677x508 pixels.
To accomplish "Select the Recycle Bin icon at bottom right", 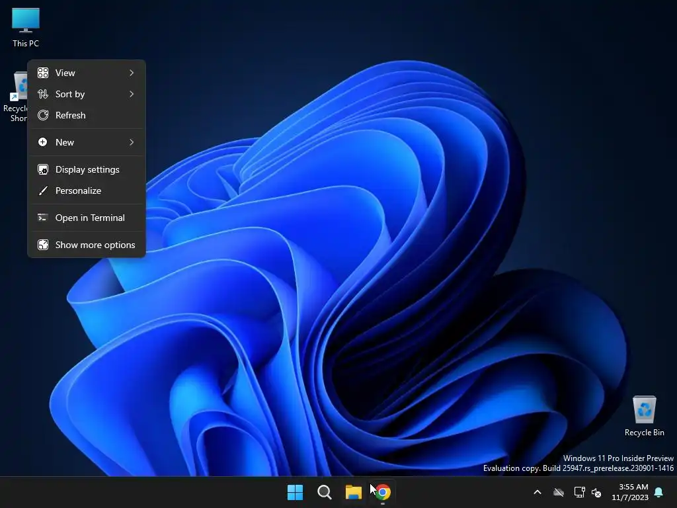I will [644, 415].
